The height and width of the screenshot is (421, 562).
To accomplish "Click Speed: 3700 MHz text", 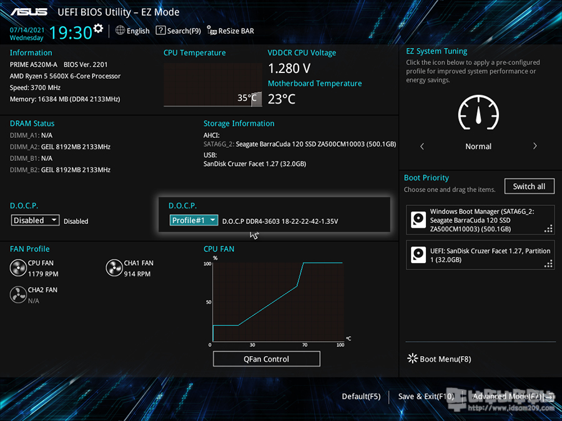I will pyautogui.click(x=35, y=87).
